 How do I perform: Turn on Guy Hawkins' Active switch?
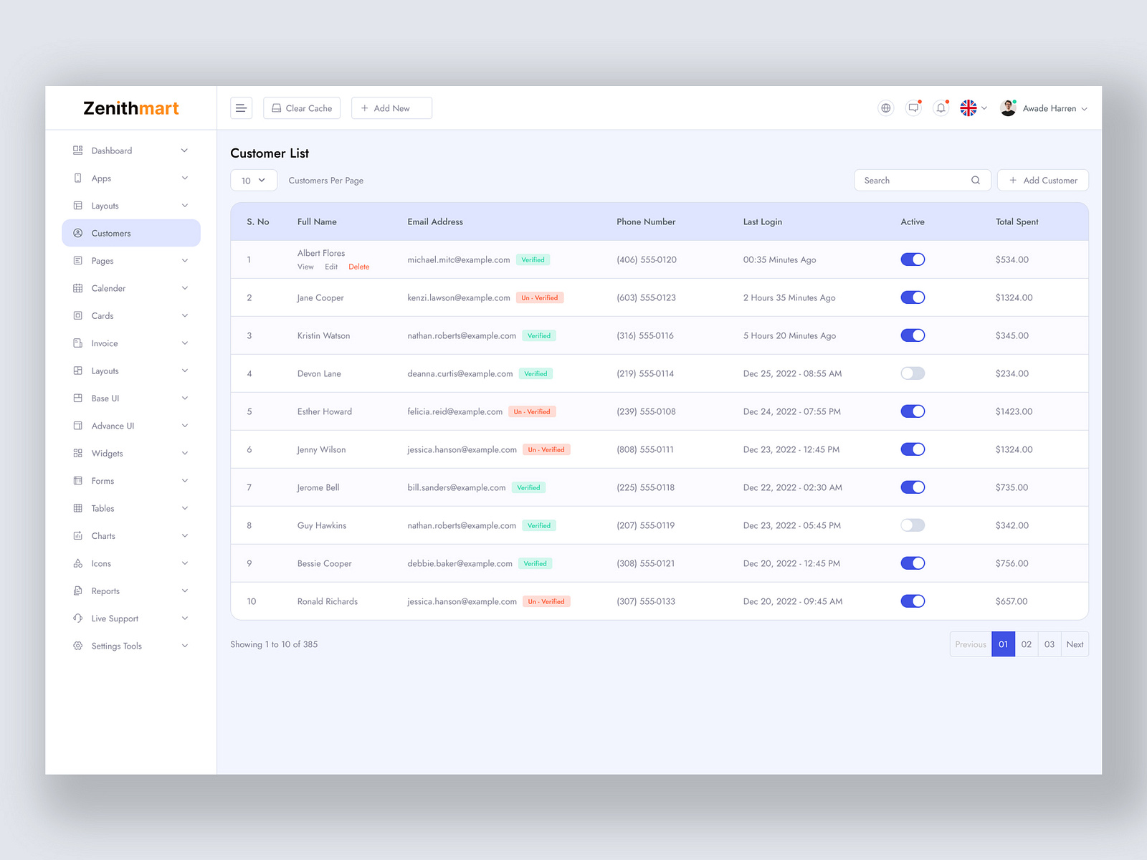point(913,525)
